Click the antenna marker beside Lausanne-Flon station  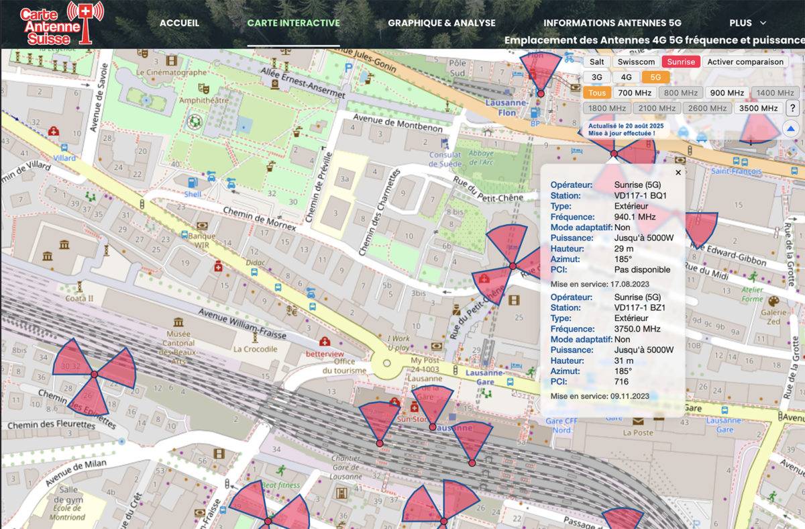click(541, 93)
